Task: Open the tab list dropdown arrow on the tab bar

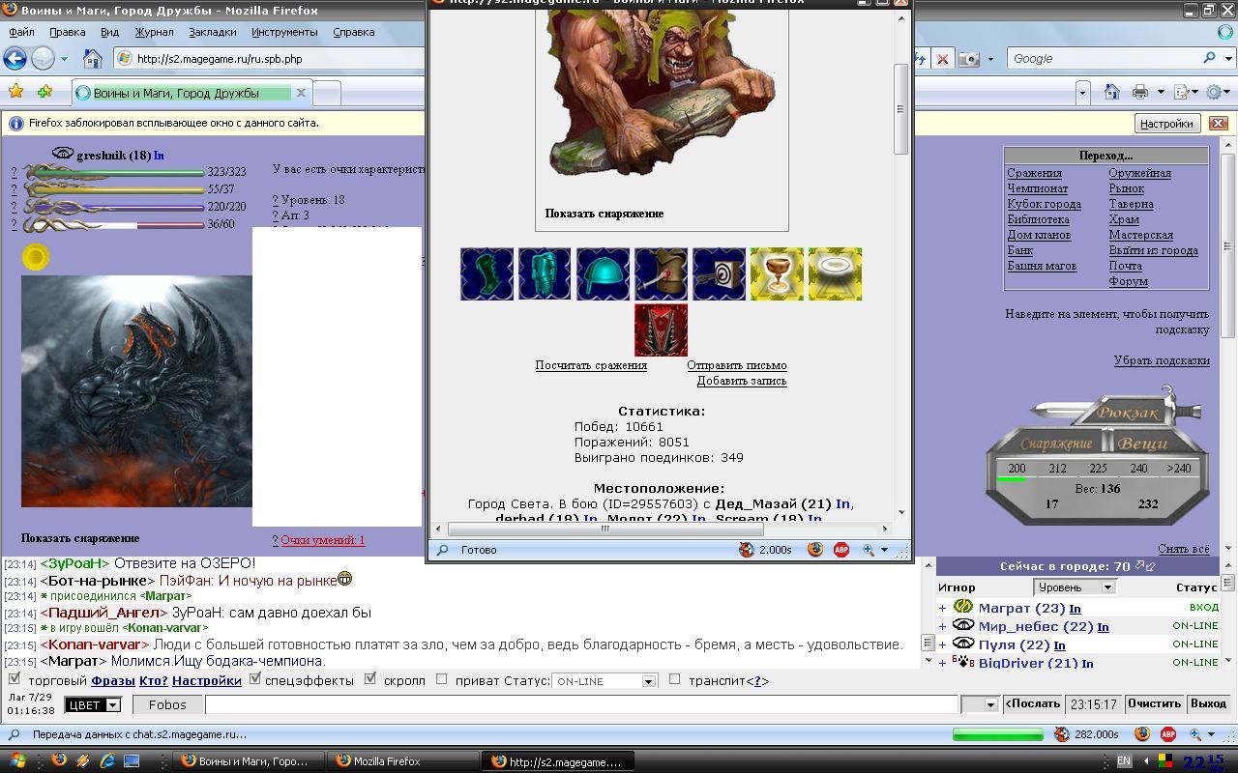Action: [1082, 93]
